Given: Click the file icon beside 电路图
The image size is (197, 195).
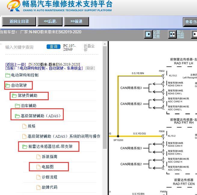Looking at the screenshot, I should pyautogui.click(x=38, y=167).
